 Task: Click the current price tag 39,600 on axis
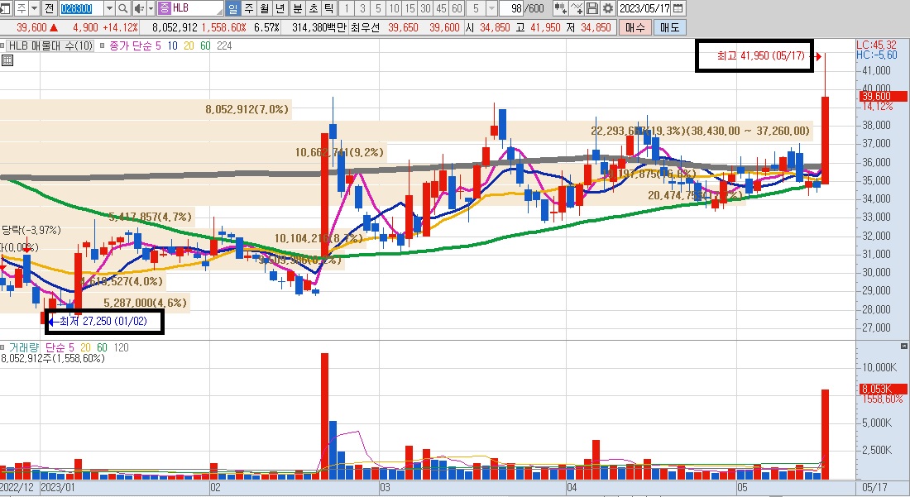point(883,96)
